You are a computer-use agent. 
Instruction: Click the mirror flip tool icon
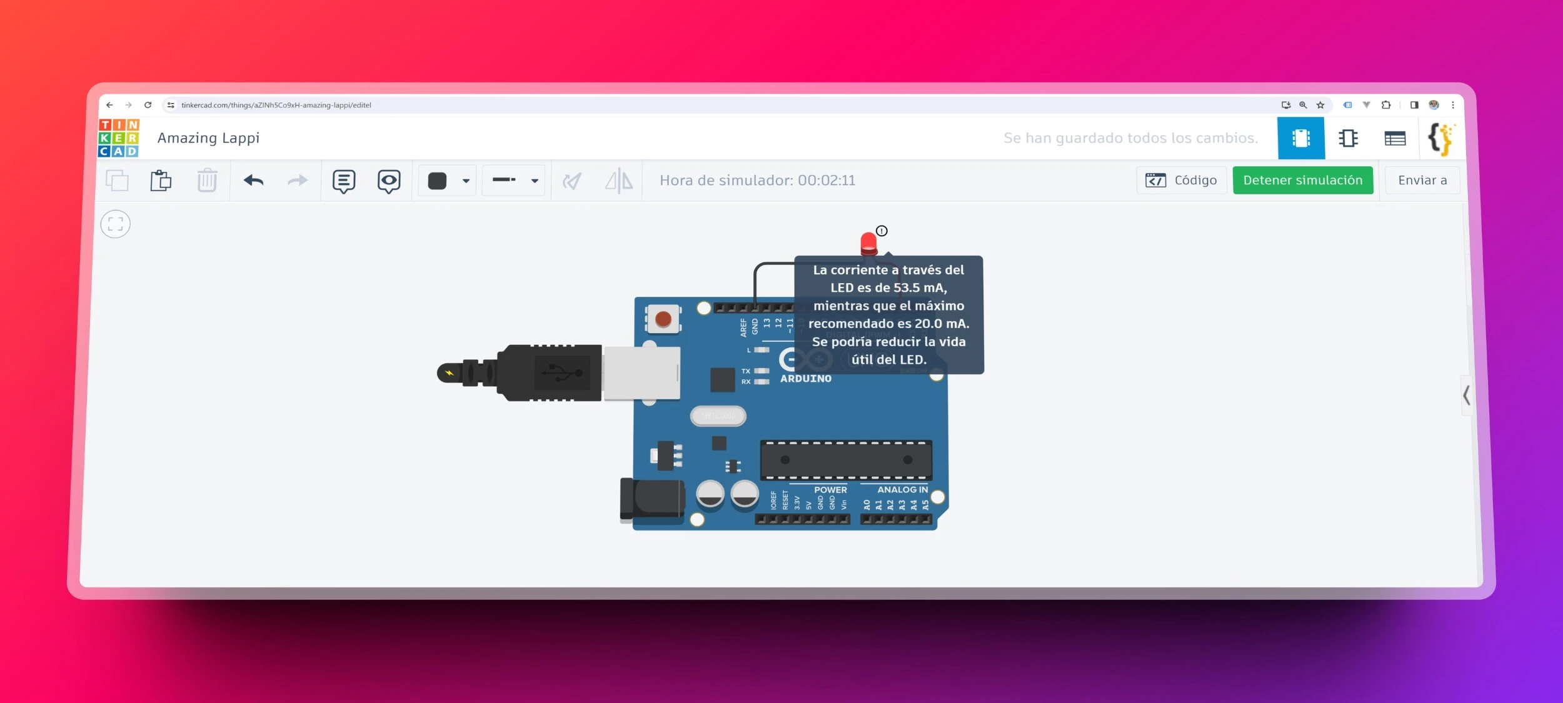pos(619,181)
